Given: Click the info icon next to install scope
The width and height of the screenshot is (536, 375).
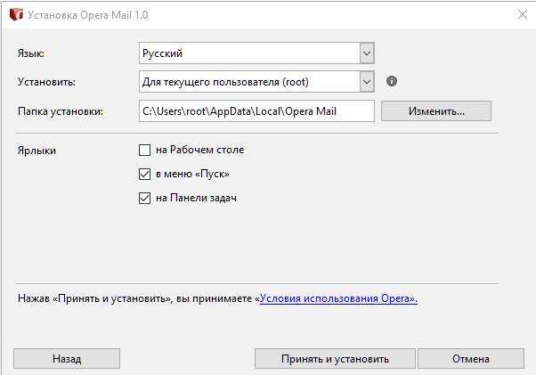Looking at the screenshot, I should [x=392, y=81].
